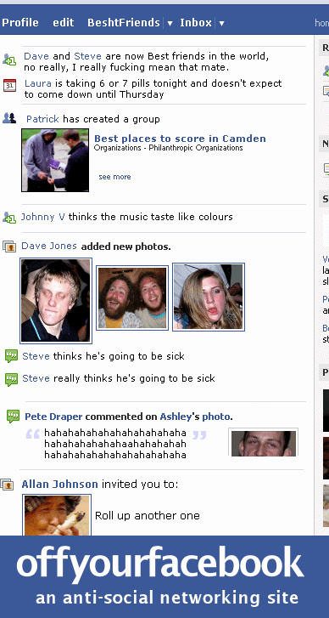Open the BeshtFriends menu
The width and height of the screenshot is (329, 618).
pos(124,22)
